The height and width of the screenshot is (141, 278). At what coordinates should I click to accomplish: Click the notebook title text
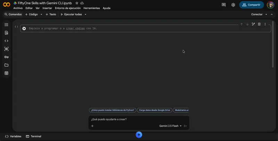coord(45,3)
